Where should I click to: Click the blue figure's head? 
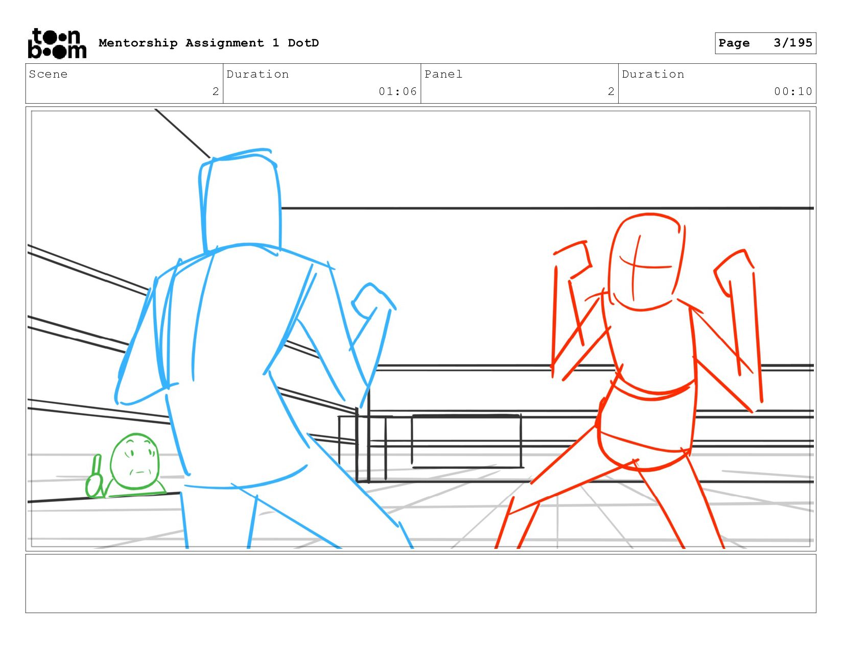(x=240, y=202)
